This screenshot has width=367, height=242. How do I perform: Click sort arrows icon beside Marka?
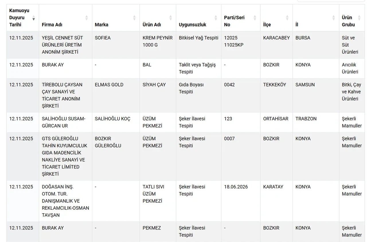coord(134,18)
